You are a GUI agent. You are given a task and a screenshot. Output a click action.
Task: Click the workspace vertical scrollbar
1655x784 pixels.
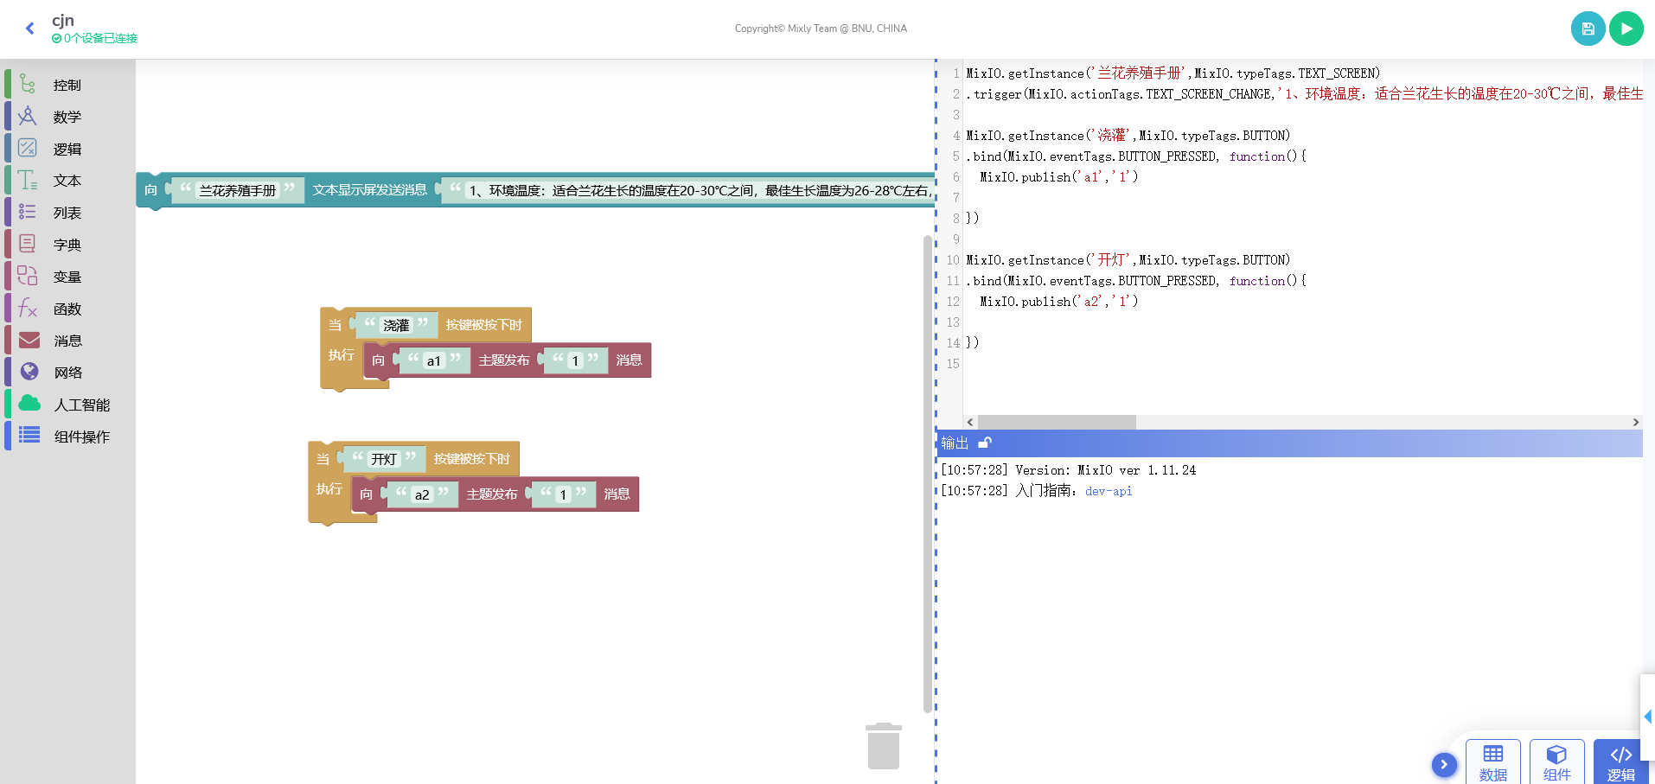[928, 474]
